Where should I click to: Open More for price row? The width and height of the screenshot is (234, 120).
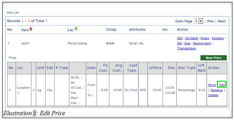tap(212, 85)
